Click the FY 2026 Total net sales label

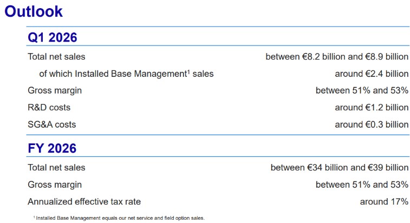point(56,168)
